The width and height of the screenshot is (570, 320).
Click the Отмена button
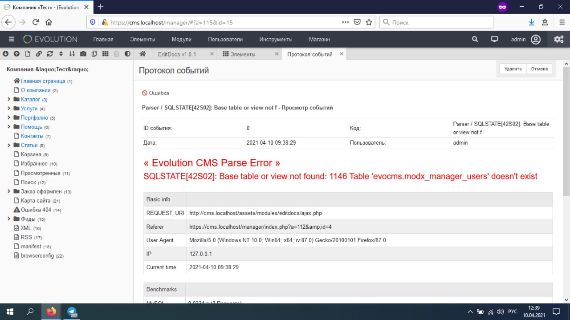click(539, 69)
